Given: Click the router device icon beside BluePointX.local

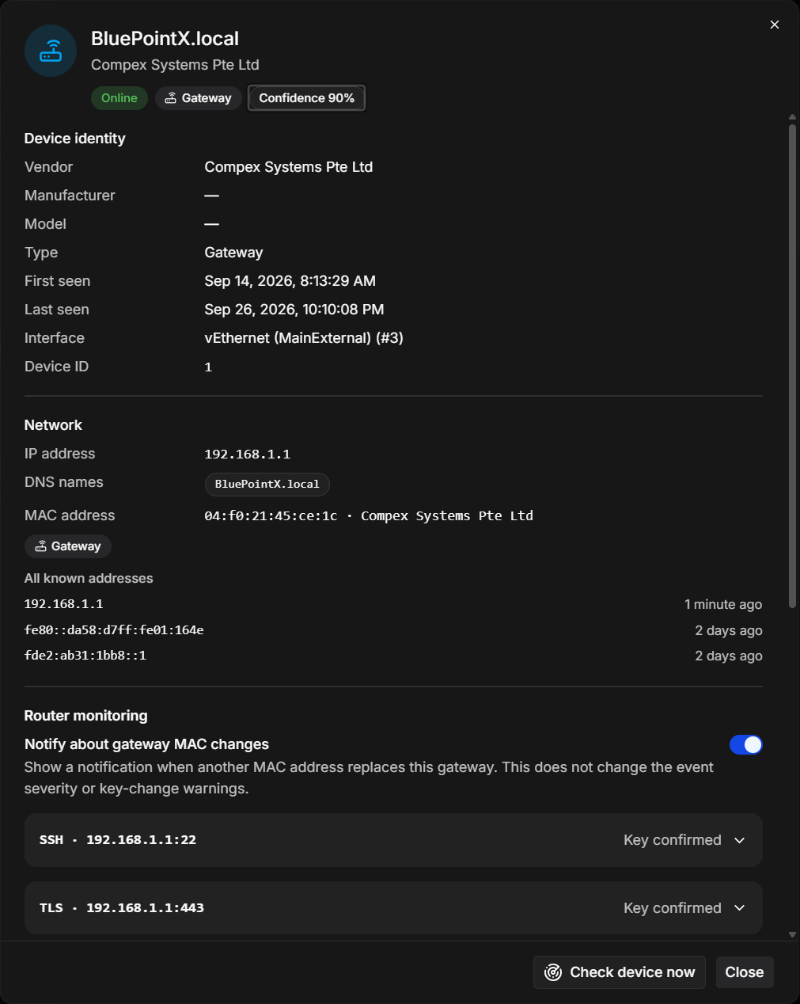Looking at the screenshot, I should [51, 51].
